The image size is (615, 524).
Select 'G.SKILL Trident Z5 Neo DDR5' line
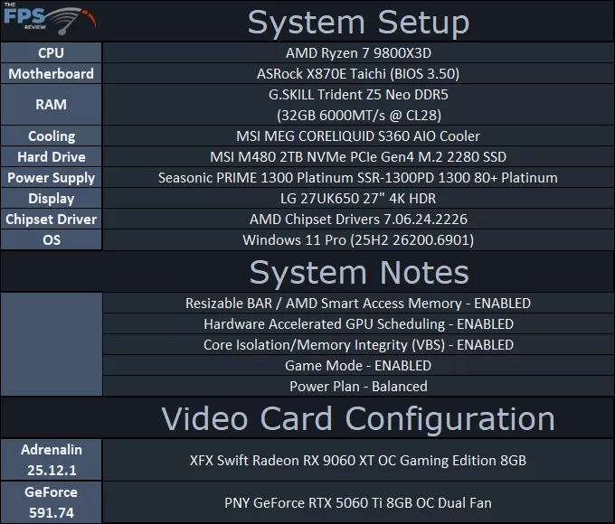(x=358, y=95)
